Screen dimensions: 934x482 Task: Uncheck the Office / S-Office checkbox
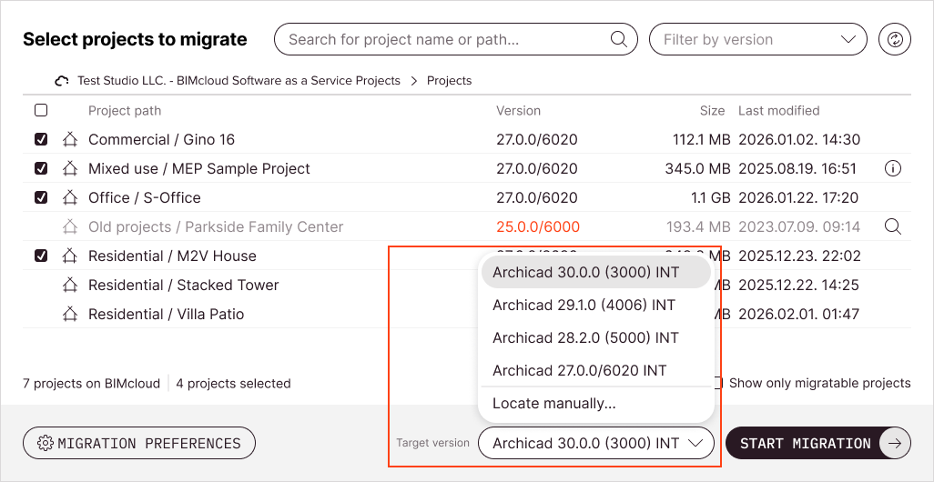41,197
